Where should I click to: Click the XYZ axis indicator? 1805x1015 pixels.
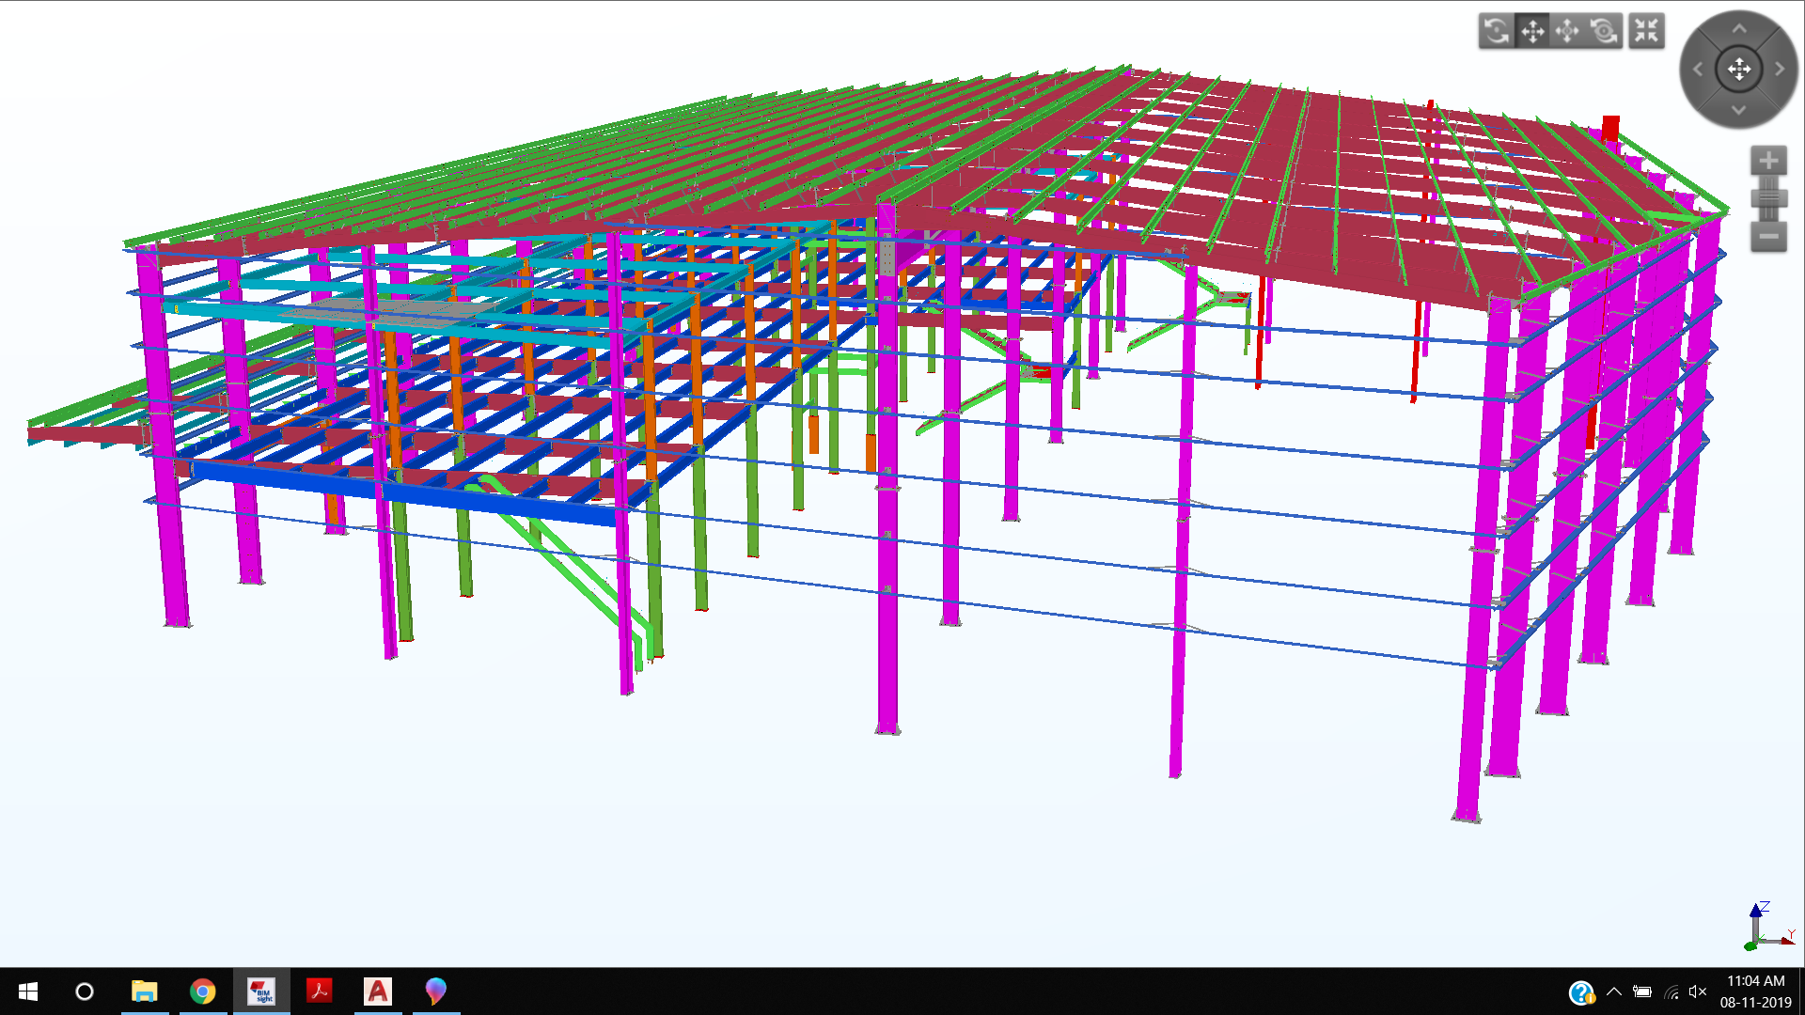[x=1769, y=927]
